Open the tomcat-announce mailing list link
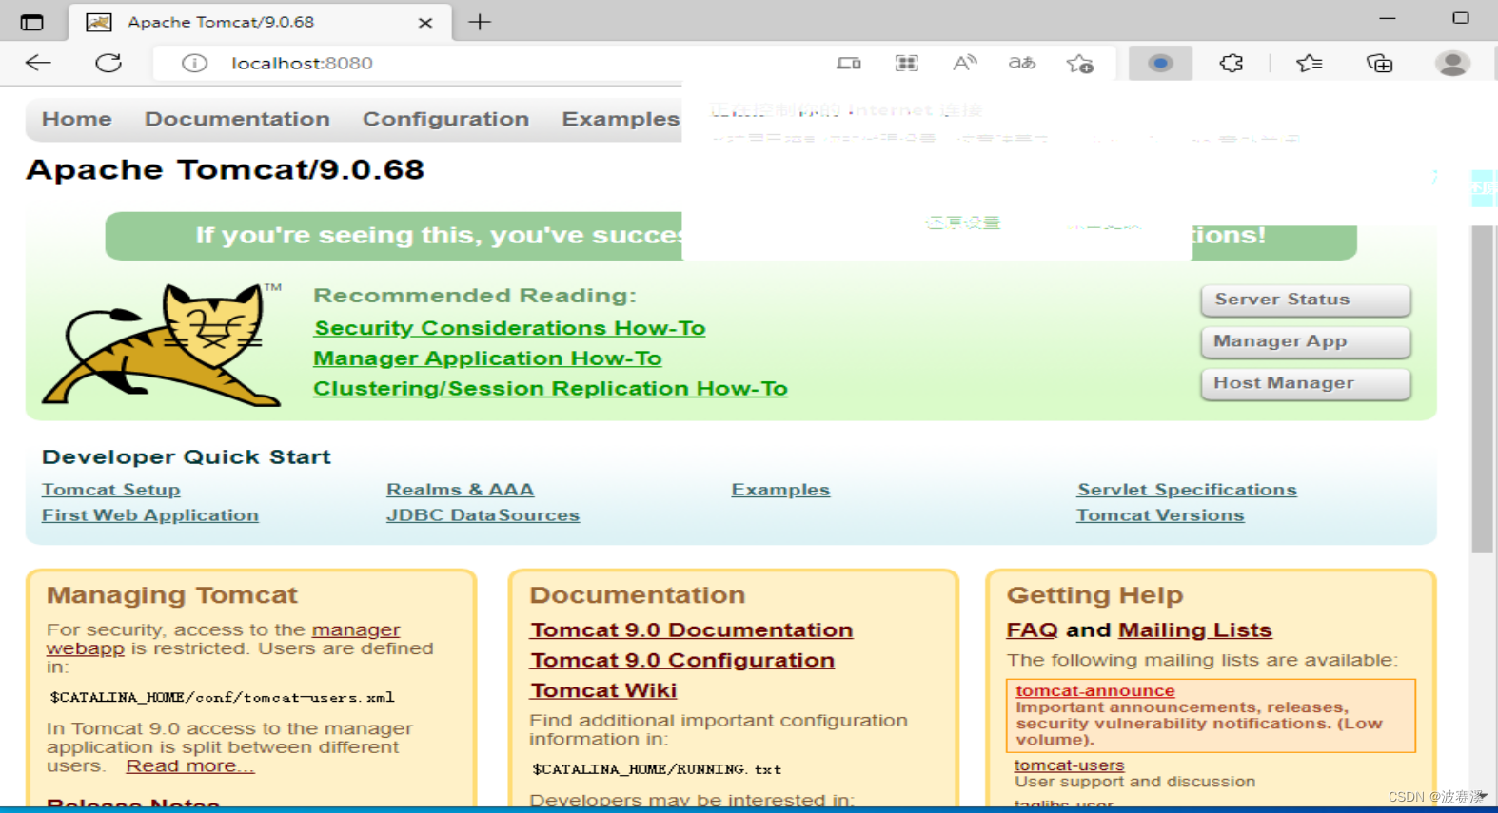This screenshot has width=1498, height=813. tap(1094, 691)
